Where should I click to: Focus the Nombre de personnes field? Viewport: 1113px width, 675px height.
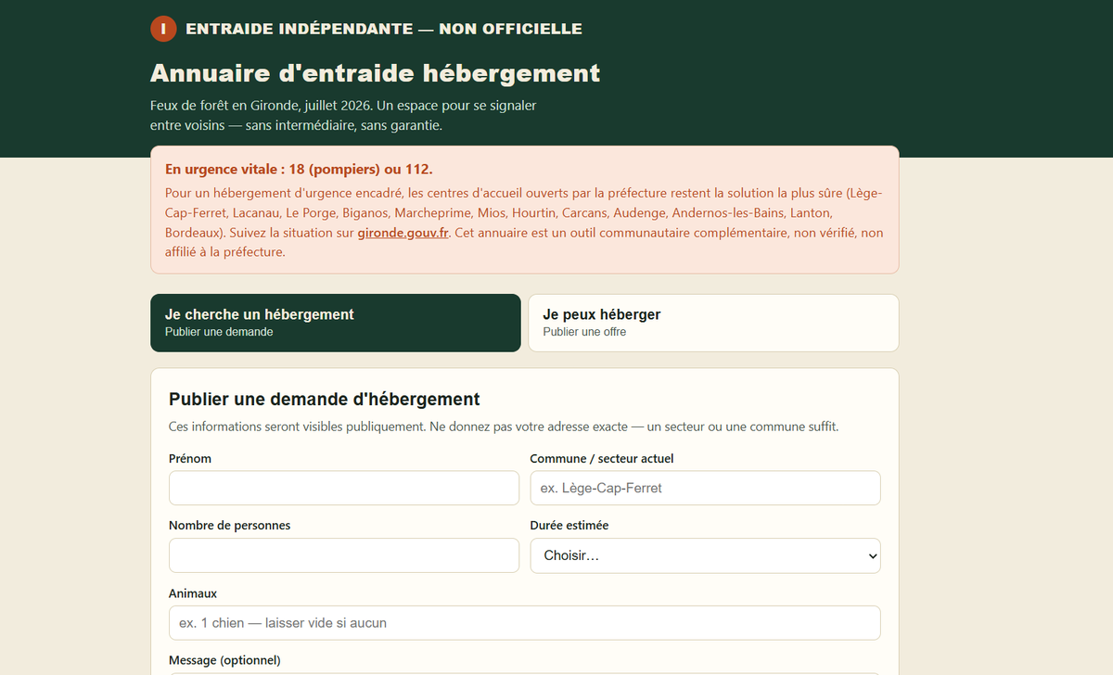[x=344, y=555]
